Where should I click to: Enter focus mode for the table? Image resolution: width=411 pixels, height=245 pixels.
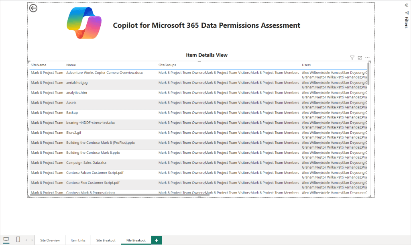point(360,58)
